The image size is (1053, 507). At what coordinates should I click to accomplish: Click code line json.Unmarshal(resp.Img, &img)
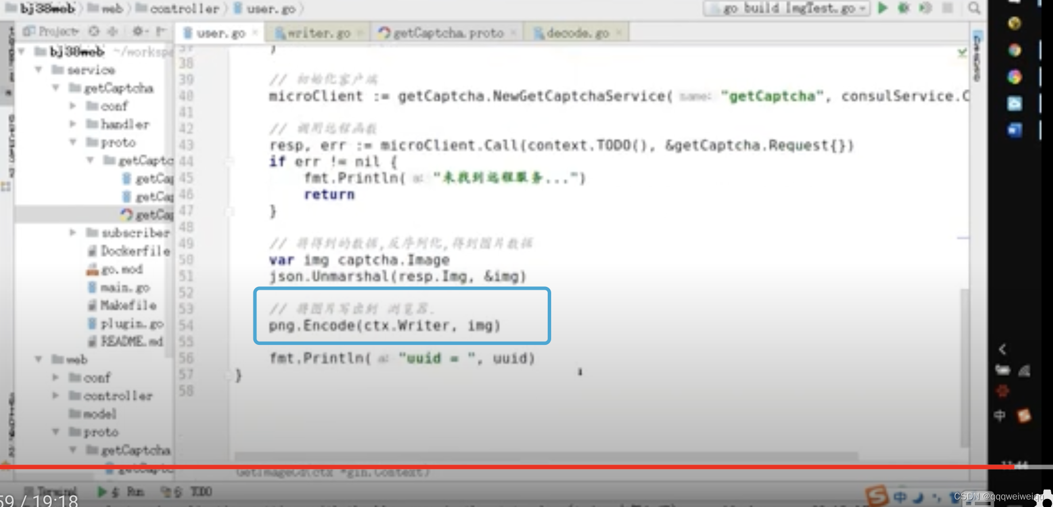[398, 276]
